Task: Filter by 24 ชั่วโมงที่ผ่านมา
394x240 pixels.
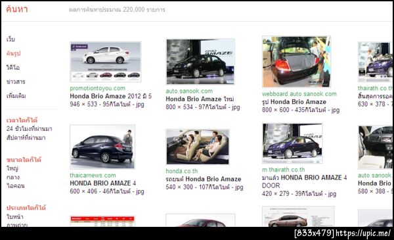Action: 29,129
